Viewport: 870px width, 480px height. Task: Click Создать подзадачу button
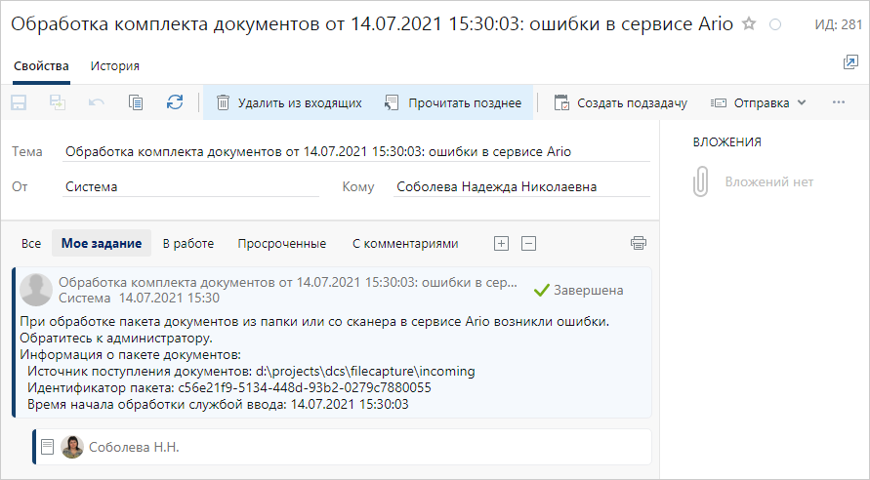[x=620, y=102]
